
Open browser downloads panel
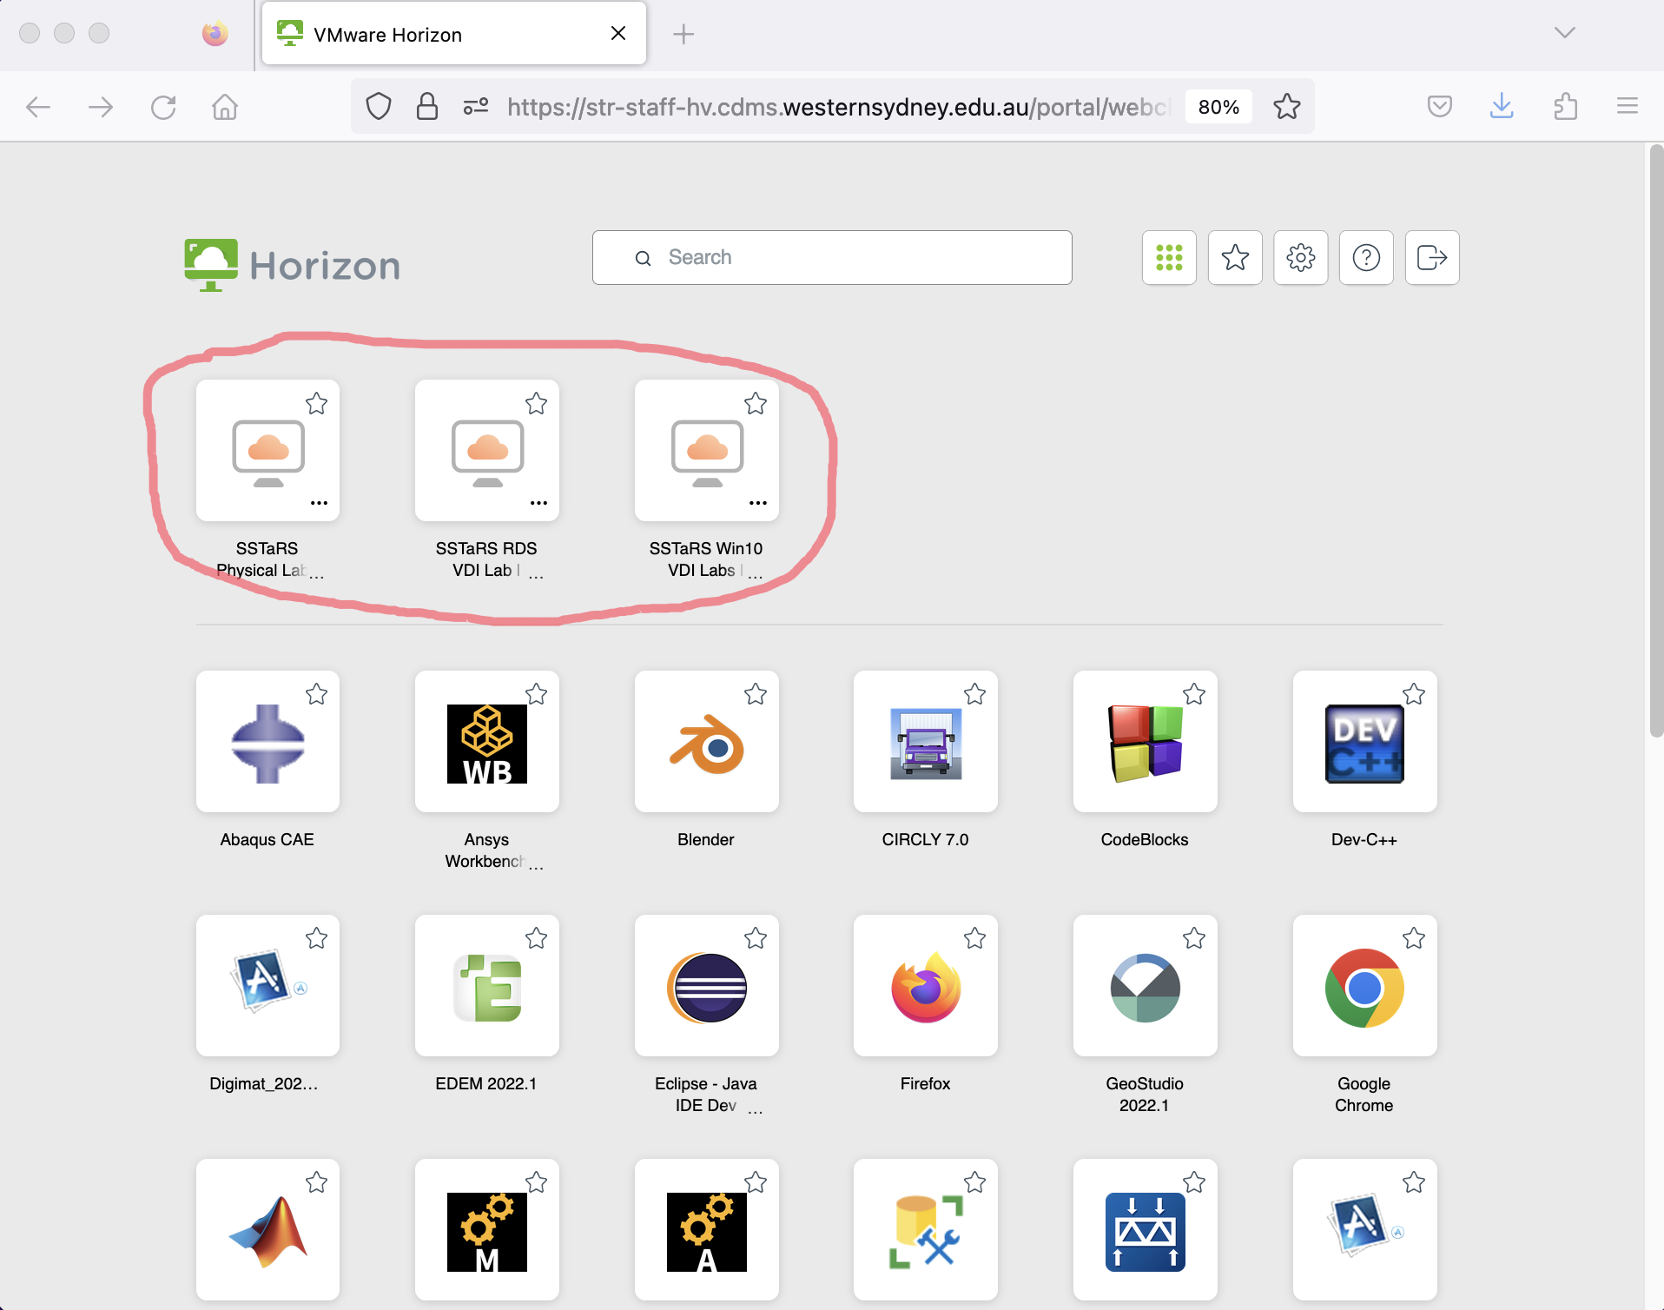point(1502,106)
